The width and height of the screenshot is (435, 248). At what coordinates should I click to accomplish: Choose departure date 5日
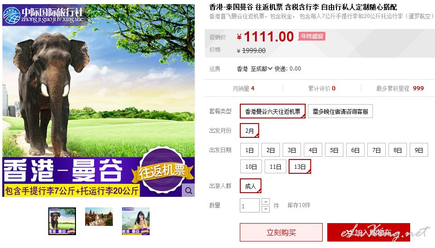point(334,150)
